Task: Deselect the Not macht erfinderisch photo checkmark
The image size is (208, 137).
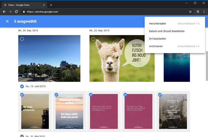Action: pos(22,95)
